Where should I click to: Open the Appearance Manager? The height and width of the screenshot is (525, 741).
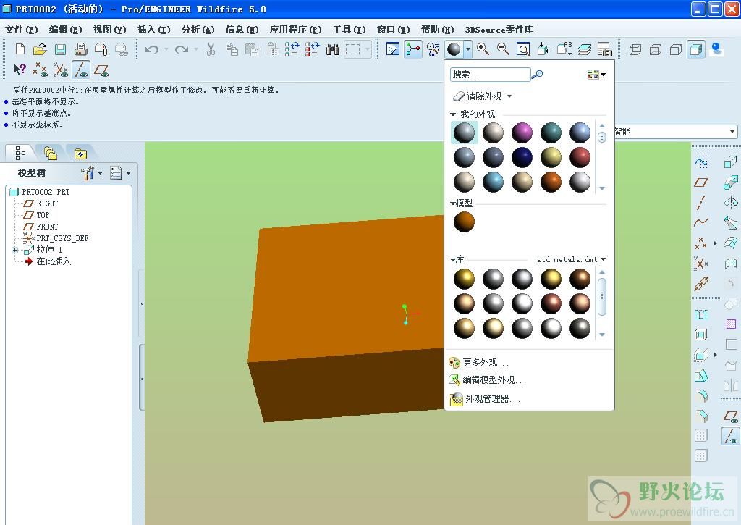pos(485,399)
